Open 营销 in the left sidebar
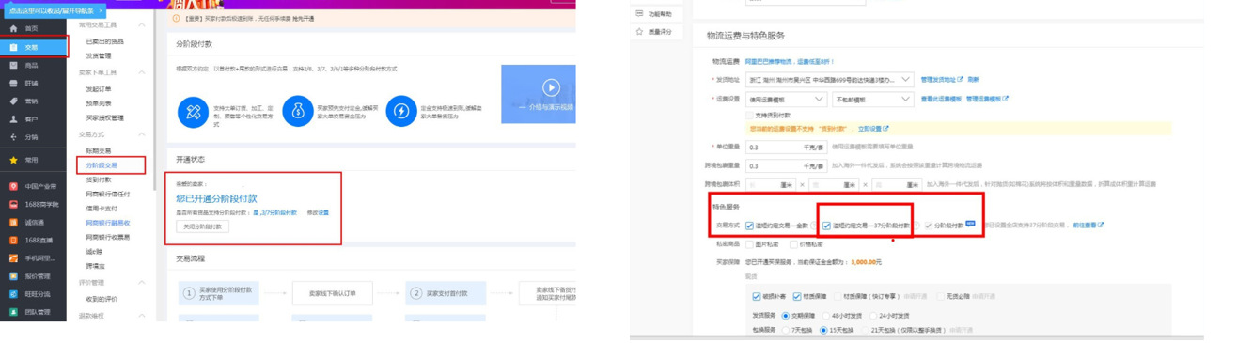 (x=31, y=101)
